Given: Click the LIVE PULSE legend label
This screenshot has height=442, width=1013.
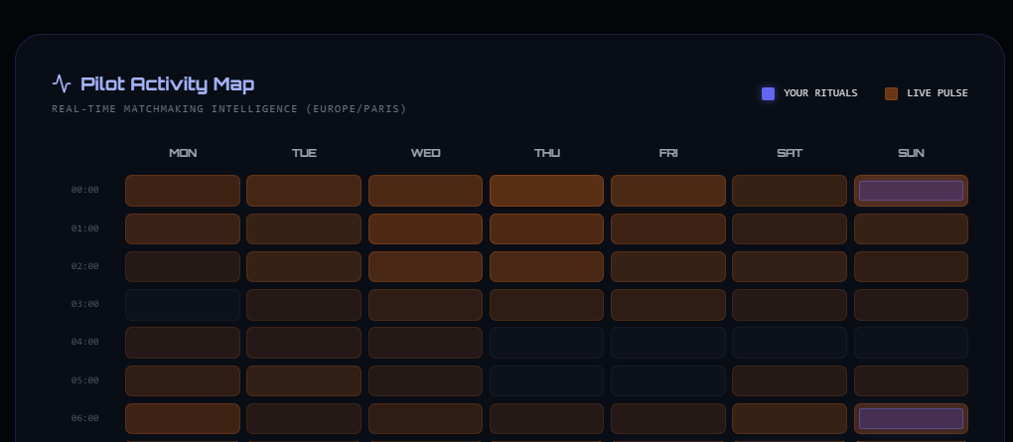Looking at the screenshot, I should (938, 93).
